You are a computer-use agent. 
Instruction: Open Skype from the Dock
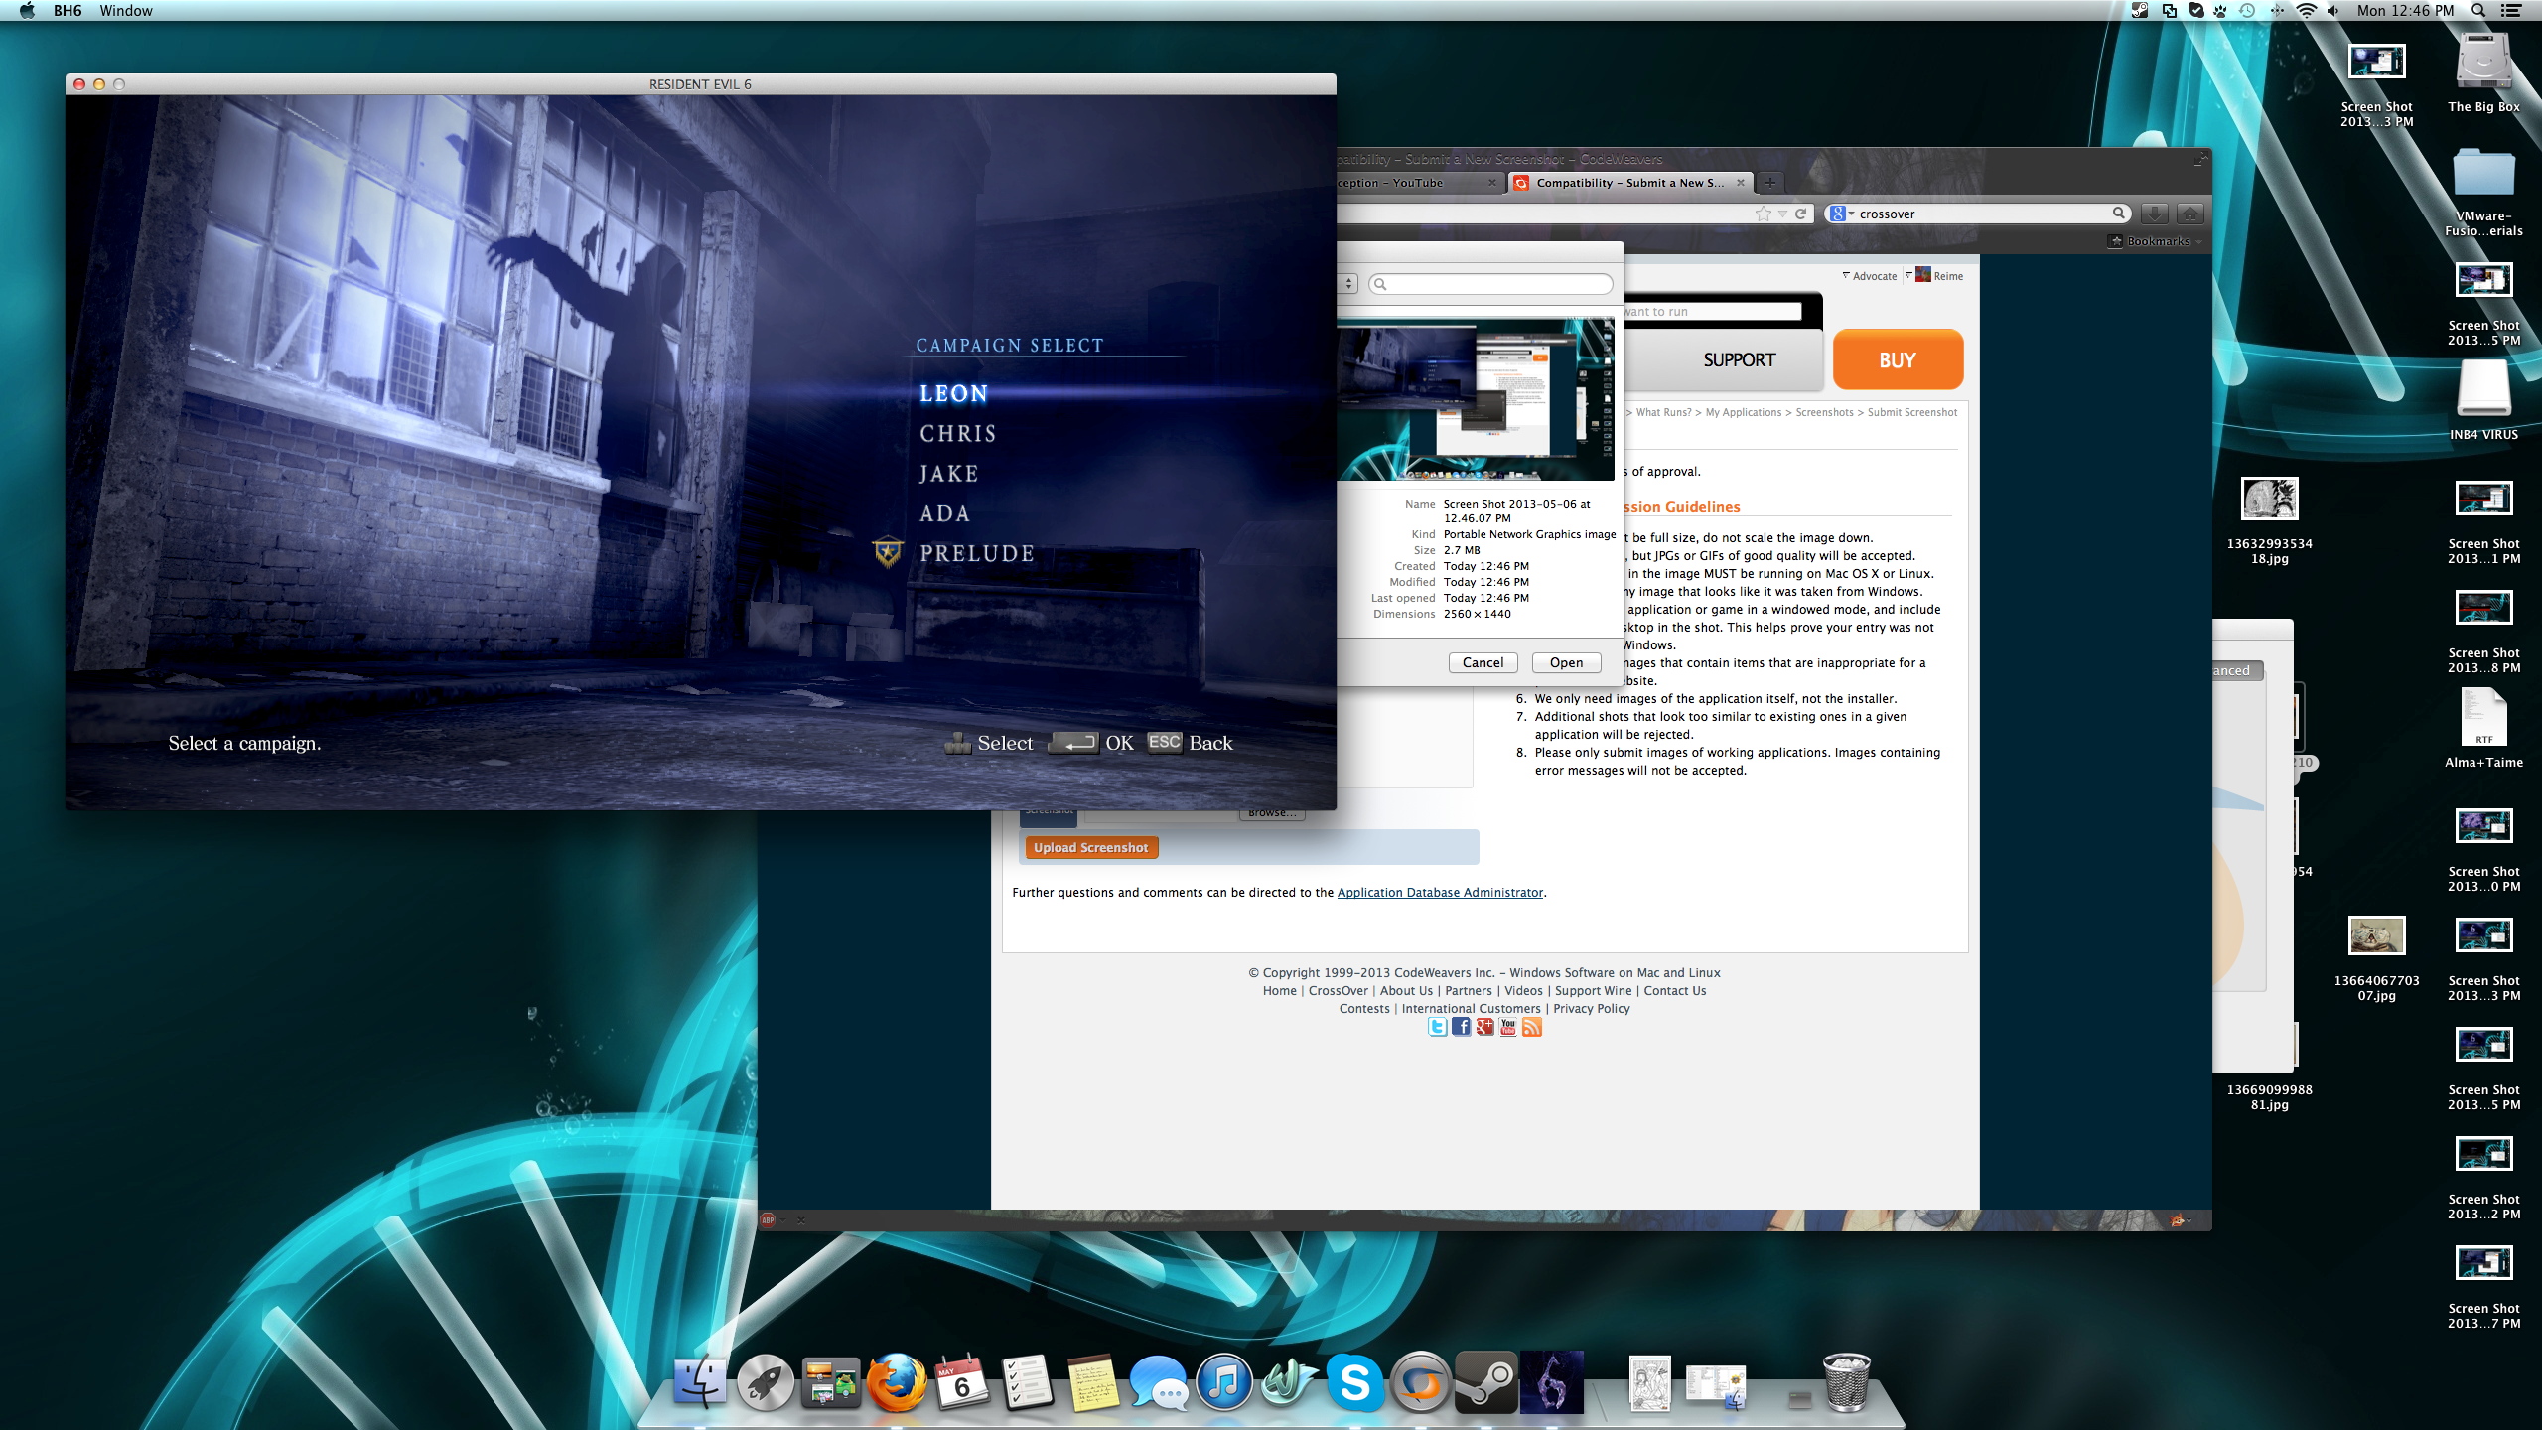click(1354, 1381)
